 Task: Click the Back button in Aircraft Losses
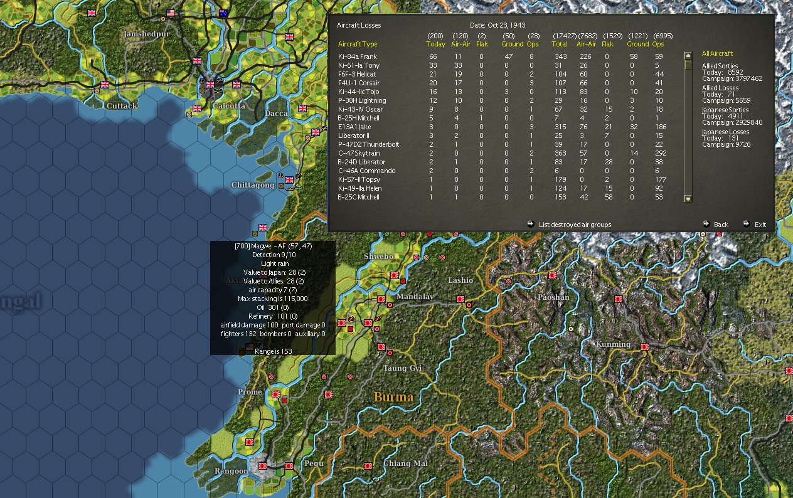(721, 225)
